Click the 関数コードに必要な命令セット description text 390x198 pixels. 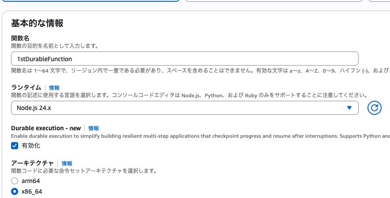[x=84, y=171]
